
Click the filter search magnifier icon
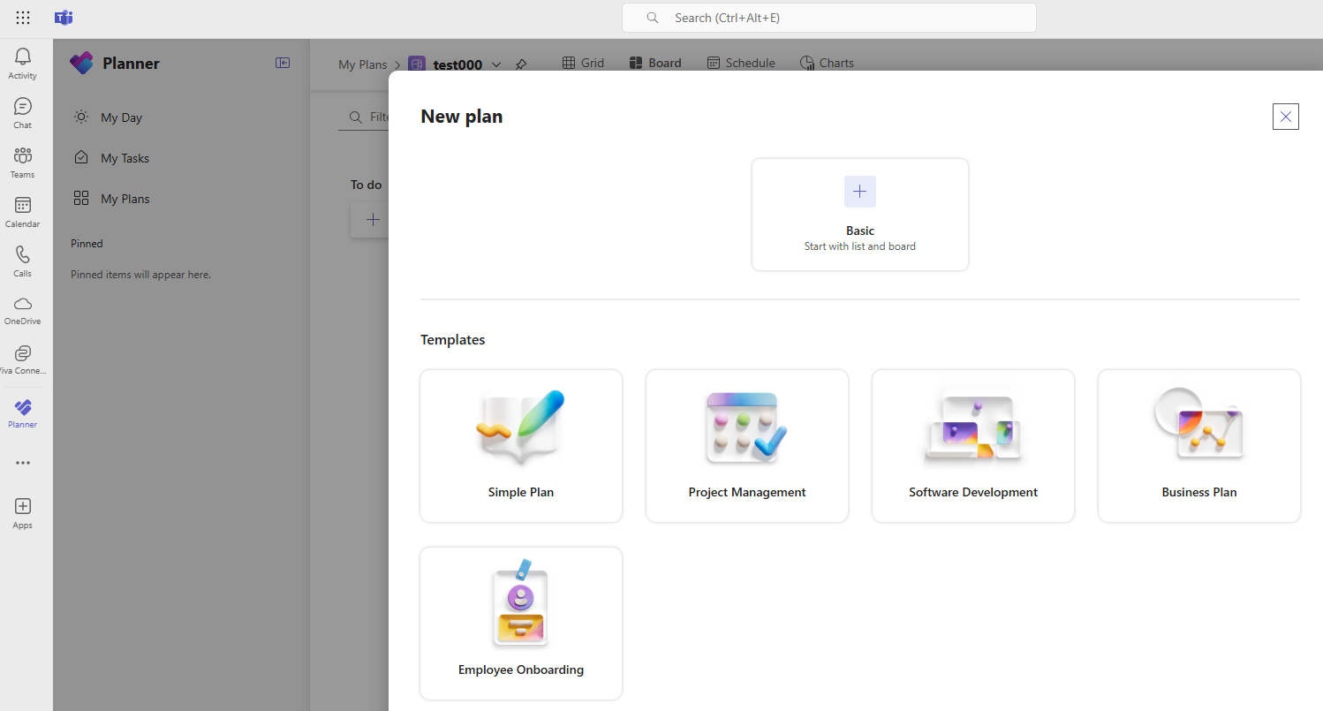[x=356, y=117]
